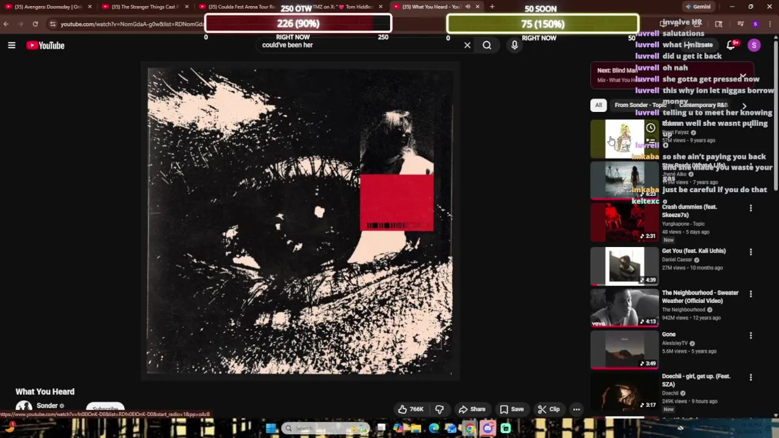779x438 pixels.
Task: Open Sonder channel name link
Action: [47, 406]
